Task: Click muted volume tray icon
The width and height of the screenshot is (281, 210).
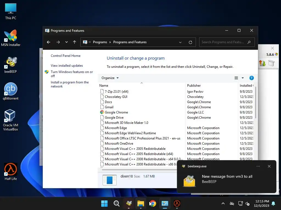Action: click(248, 203)
